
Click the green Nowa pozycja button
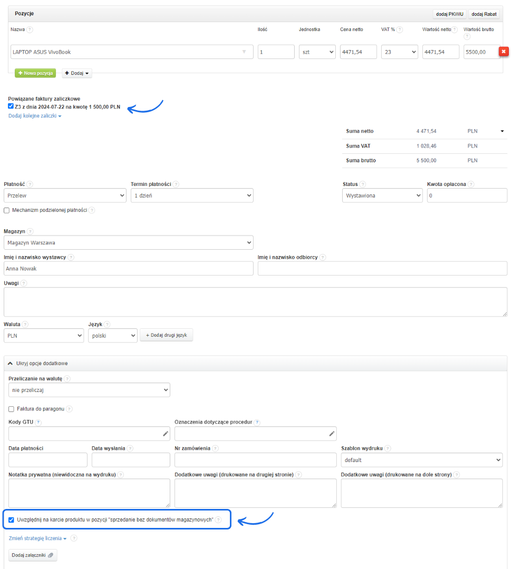[x=35, y=73]
